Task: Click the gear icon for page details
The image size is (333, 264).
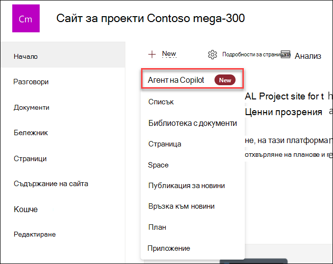Action: click(x=213, y=54)
